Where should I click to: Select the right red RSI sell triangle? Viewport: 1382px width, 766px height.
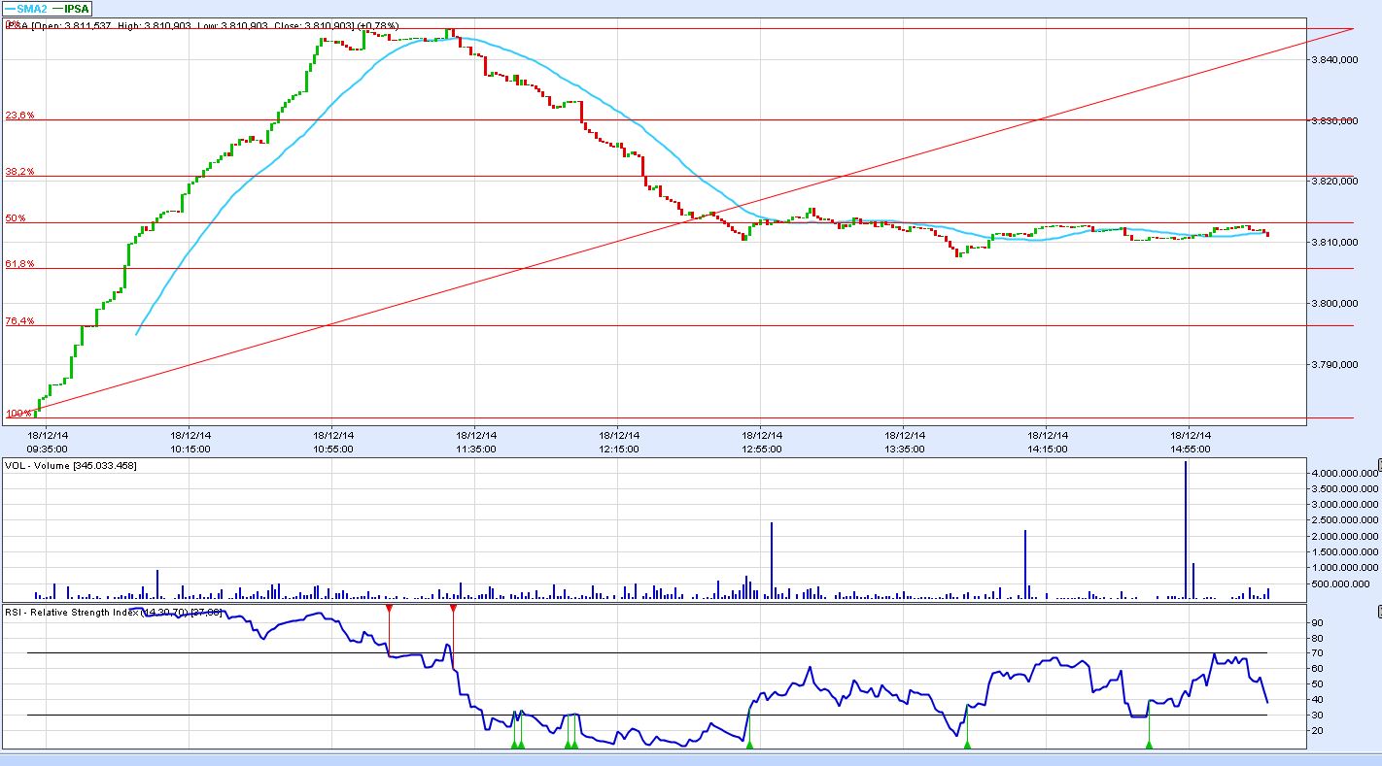point(453,608)
